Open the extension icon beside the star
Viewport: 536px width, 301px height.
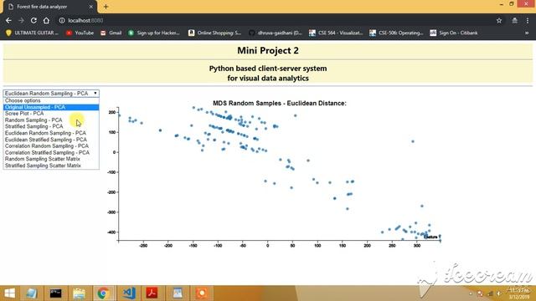pyautogui.click(x=514, y=20)
